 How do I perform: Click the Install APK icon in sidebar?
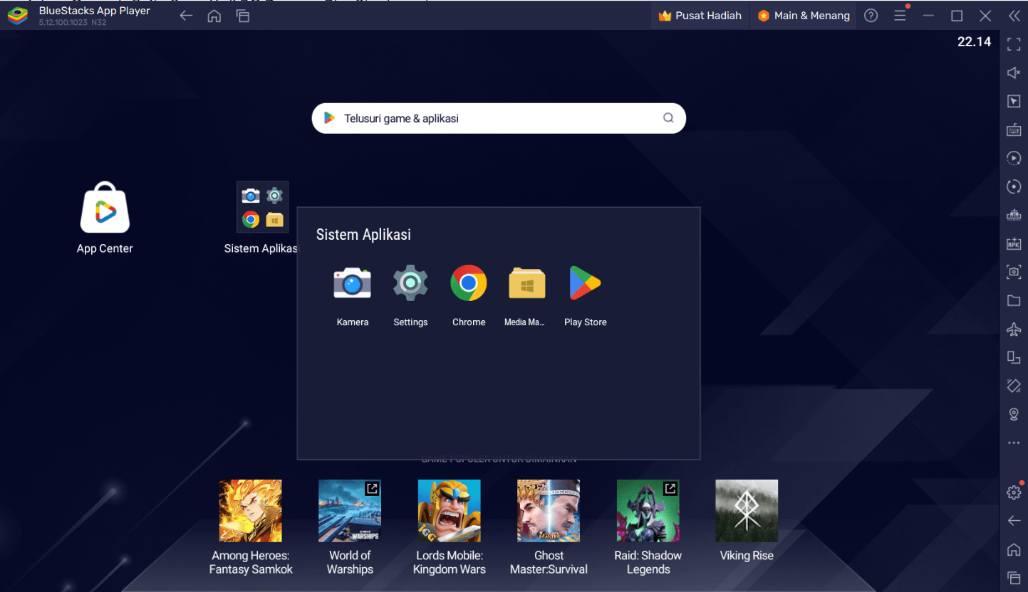point(1014,243)
